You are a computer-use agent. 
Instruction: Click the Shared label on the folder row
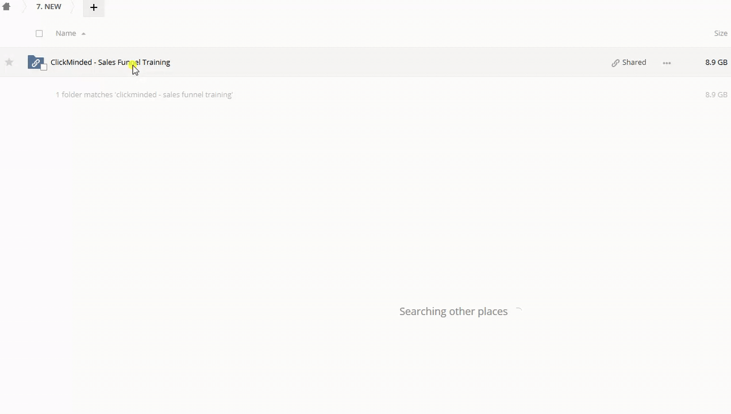[634, 62]
